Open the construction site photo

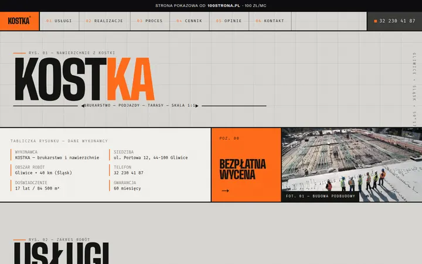352,165
